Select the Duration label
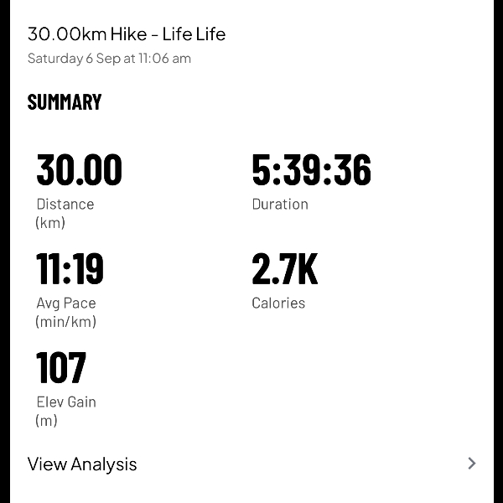 point(280,204)
